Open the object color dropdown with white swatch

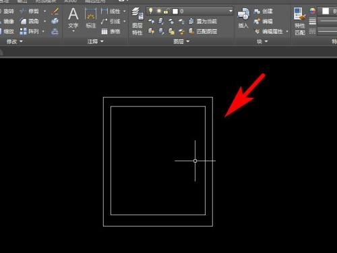tap(327, 11)
